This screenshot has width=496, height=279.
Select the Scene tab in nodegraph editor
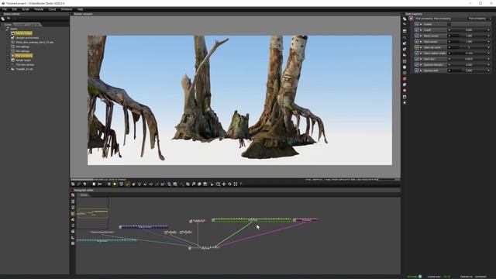tap(84, 195)
